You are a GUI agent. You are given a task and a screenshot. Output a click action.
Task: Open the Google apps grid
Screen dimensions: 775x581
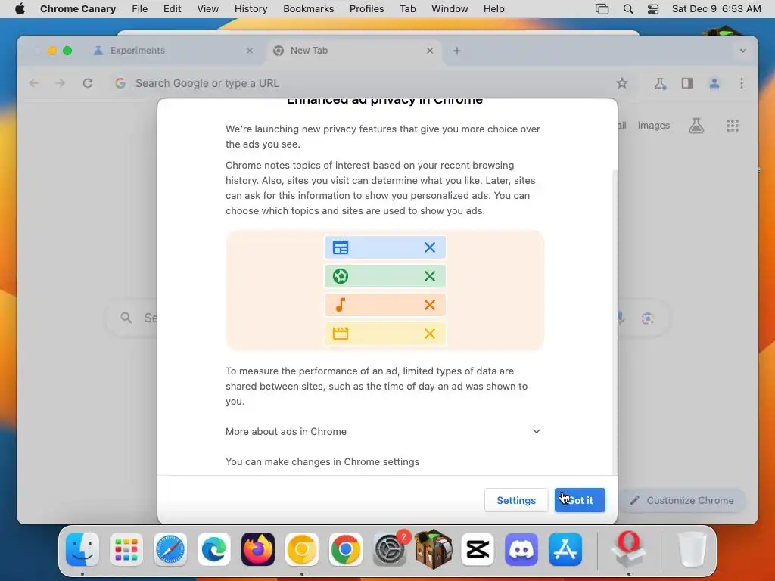pos(733,126)
